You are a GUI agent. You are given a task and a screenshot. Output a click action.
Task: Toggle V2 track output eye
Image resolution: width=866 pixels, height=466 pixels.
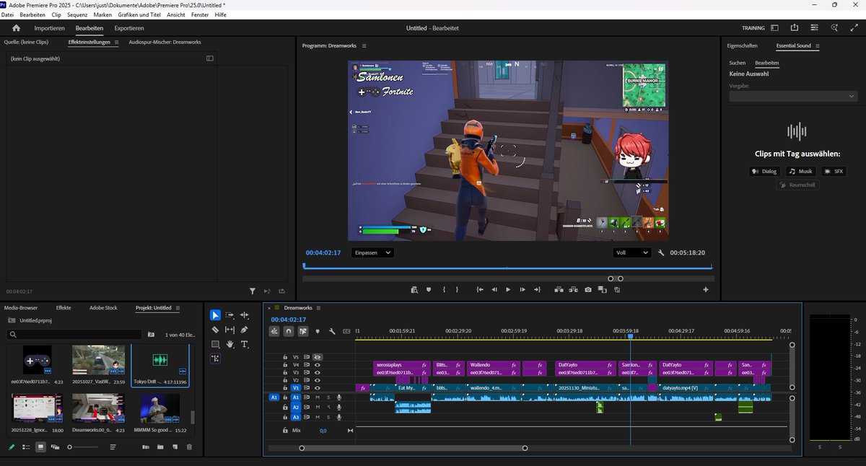point(318,380)
